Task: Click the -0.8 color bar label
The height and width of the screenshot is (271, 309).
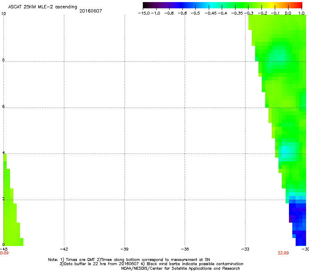Action: click(x=169, y=13)
